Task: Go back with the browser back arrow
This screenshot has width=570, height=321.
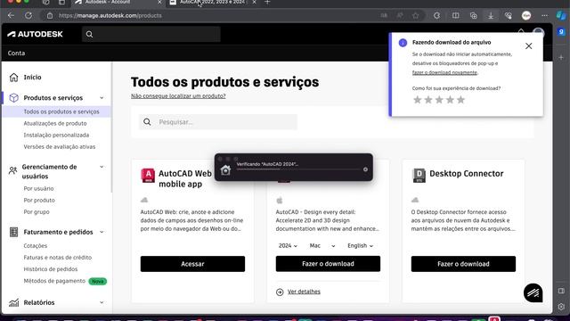Action: pos(11,16)
